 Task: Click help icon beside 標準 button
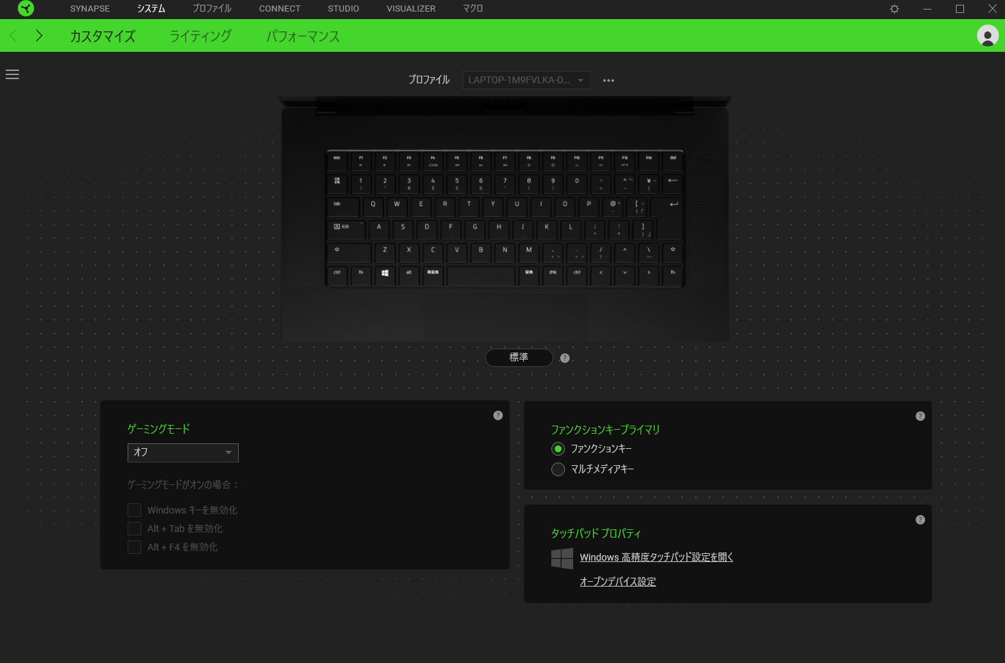[565, 358]
